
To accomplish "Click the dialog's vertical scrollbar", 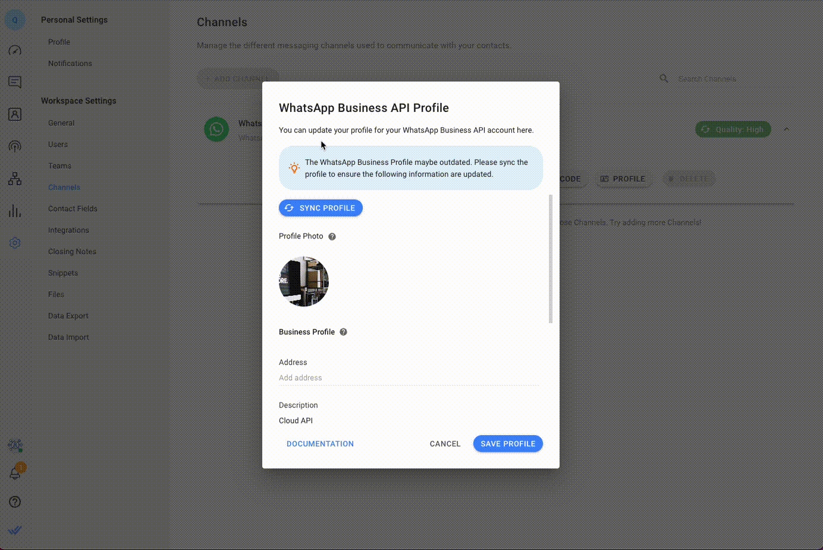I will (x=551, y=259).
